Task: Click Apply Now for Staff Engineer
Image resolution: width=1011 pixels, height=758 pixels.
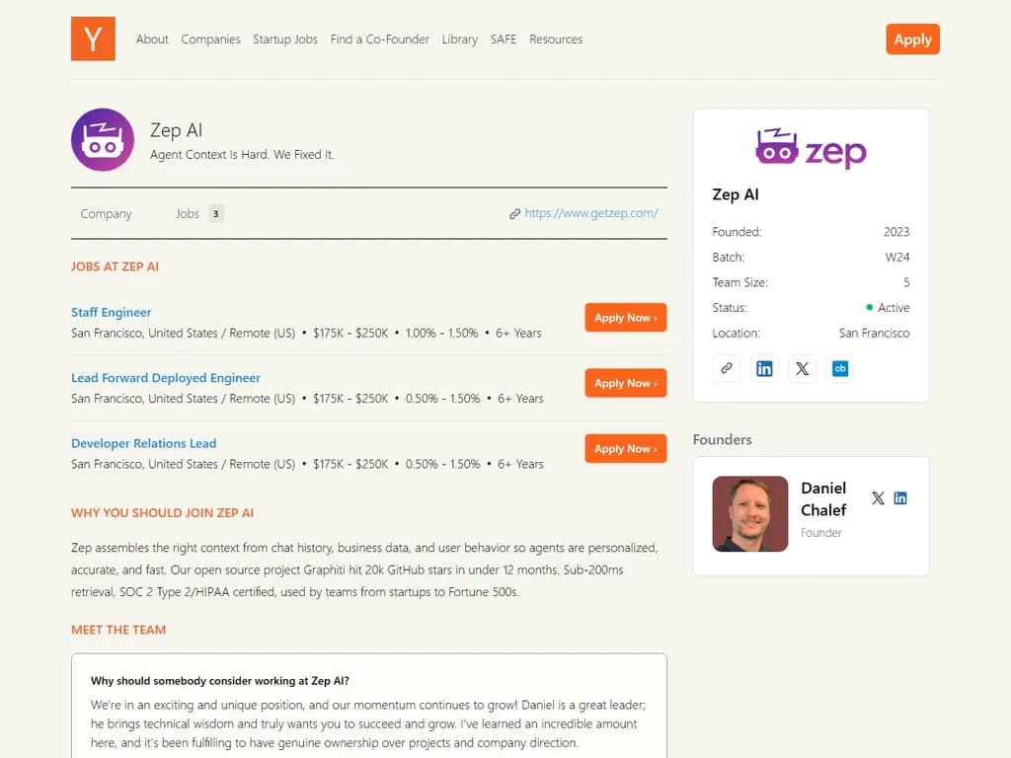Action: pos(625,318)
